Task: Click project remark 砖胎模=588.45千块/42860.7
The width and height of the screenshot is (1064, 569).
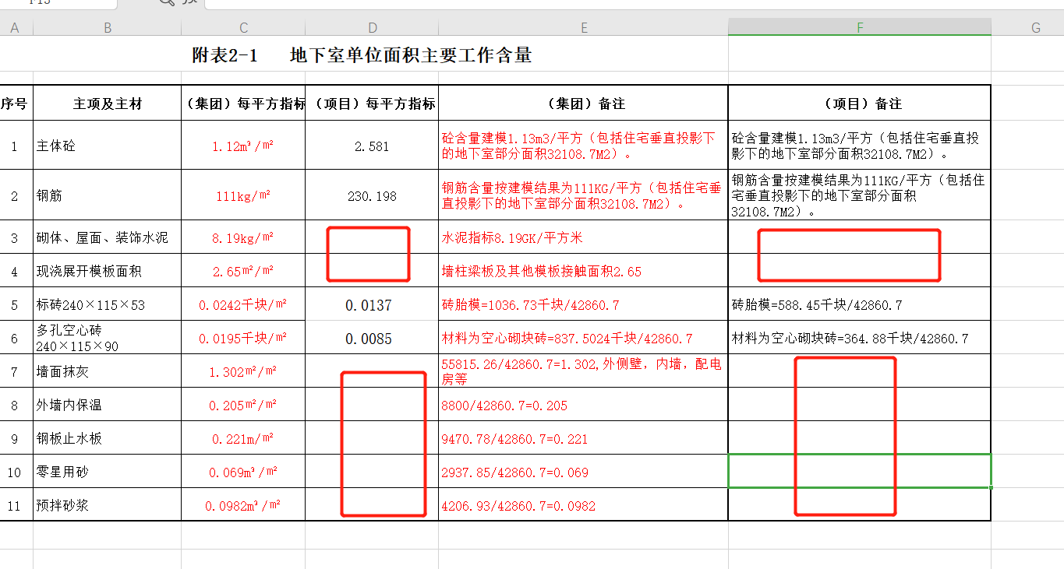Action: [x=817, y=304]
